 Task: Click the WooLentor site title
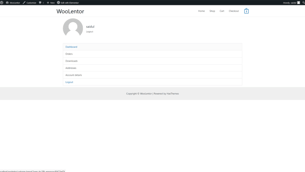(70, 11)
